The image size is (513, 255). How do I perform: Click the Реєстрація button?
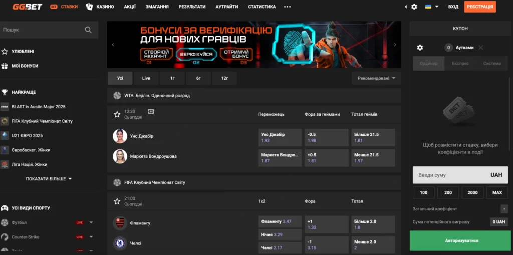tap(479, 7)
